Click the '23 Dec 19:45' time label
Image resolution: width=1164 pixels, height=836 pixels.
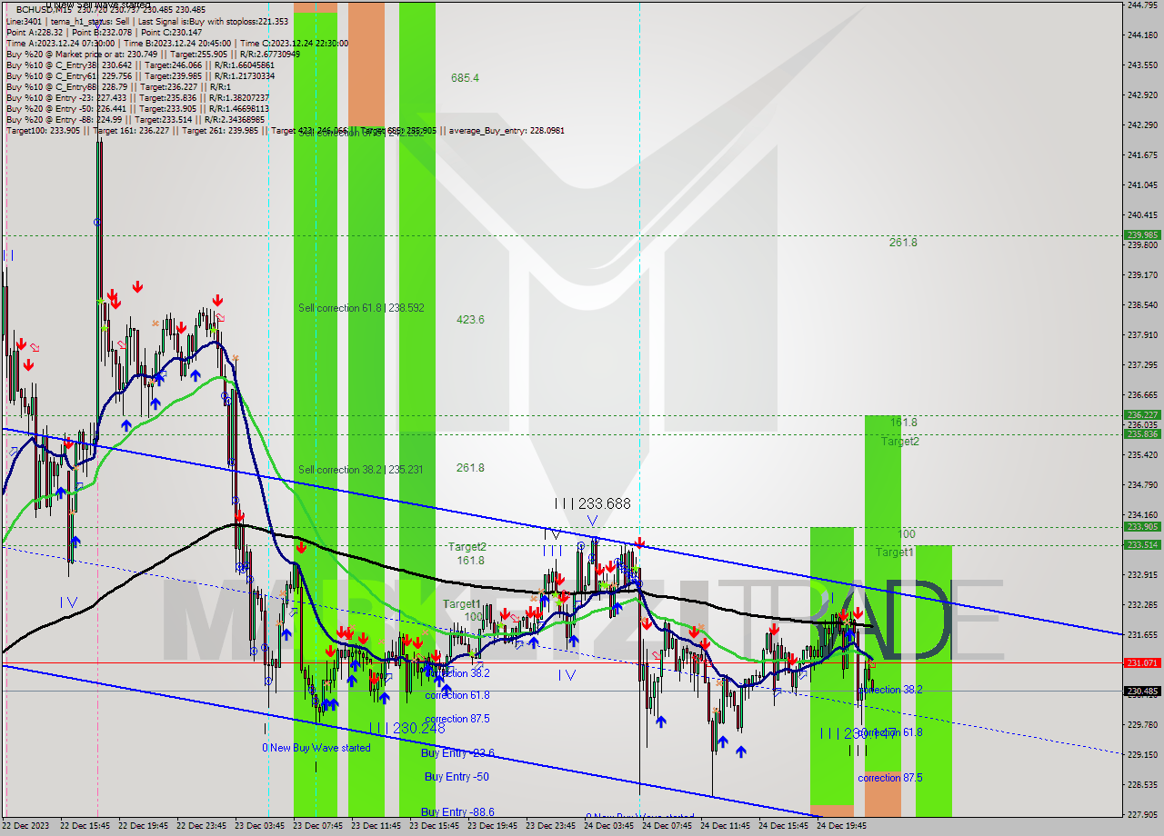click(492, 826)
